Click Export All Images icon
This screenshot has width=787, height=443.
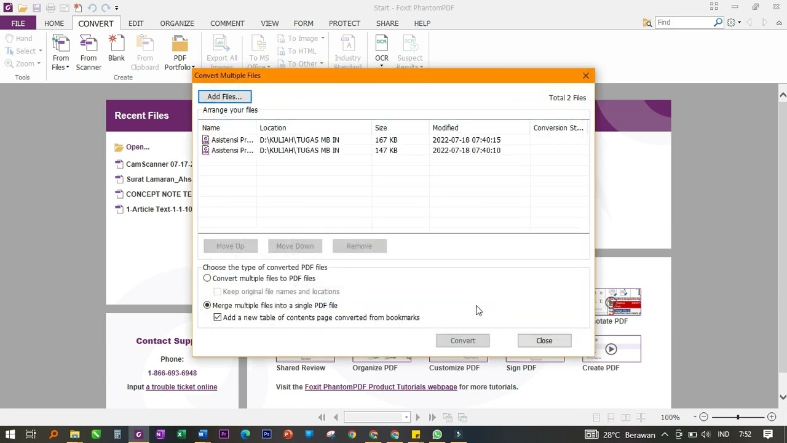(x=222, y=53)
